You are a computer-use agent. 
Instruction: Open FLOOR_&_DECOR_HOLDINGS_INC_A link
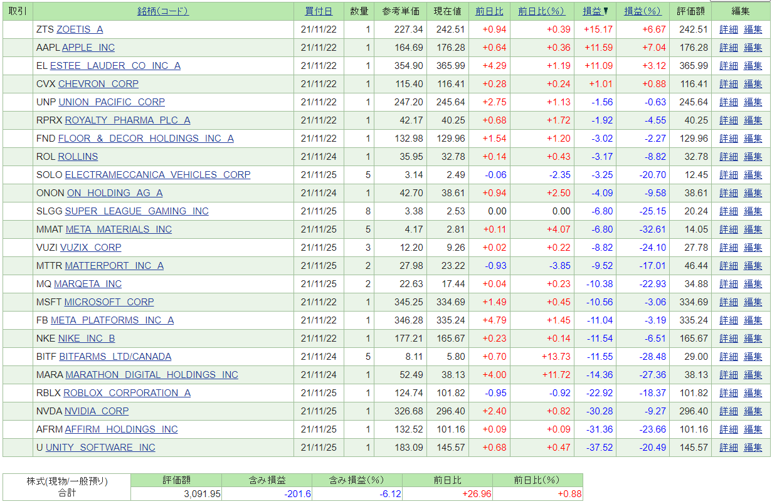tap(146, 139)
